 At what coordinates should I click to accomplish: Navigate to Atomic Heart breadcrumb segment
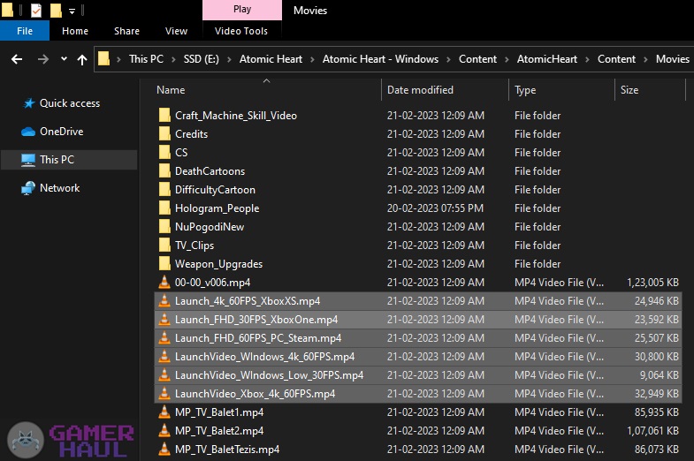coord(271,59)
